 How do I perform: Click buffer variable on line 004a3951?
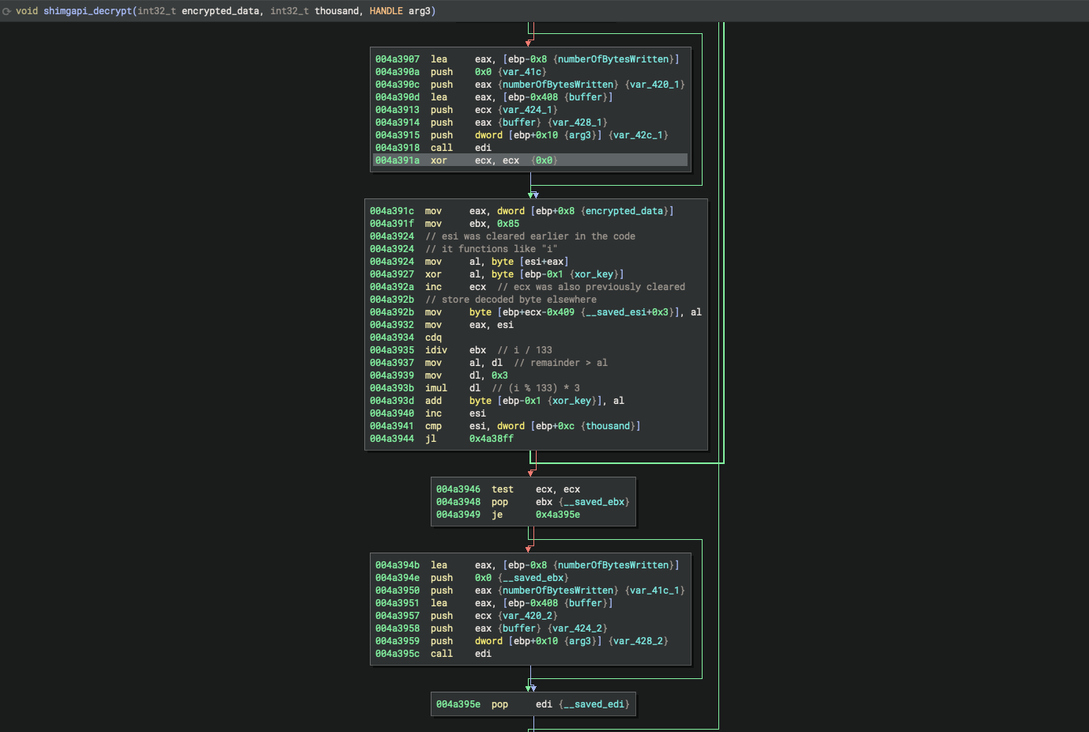pyautogui.click(x=586, y=603)
